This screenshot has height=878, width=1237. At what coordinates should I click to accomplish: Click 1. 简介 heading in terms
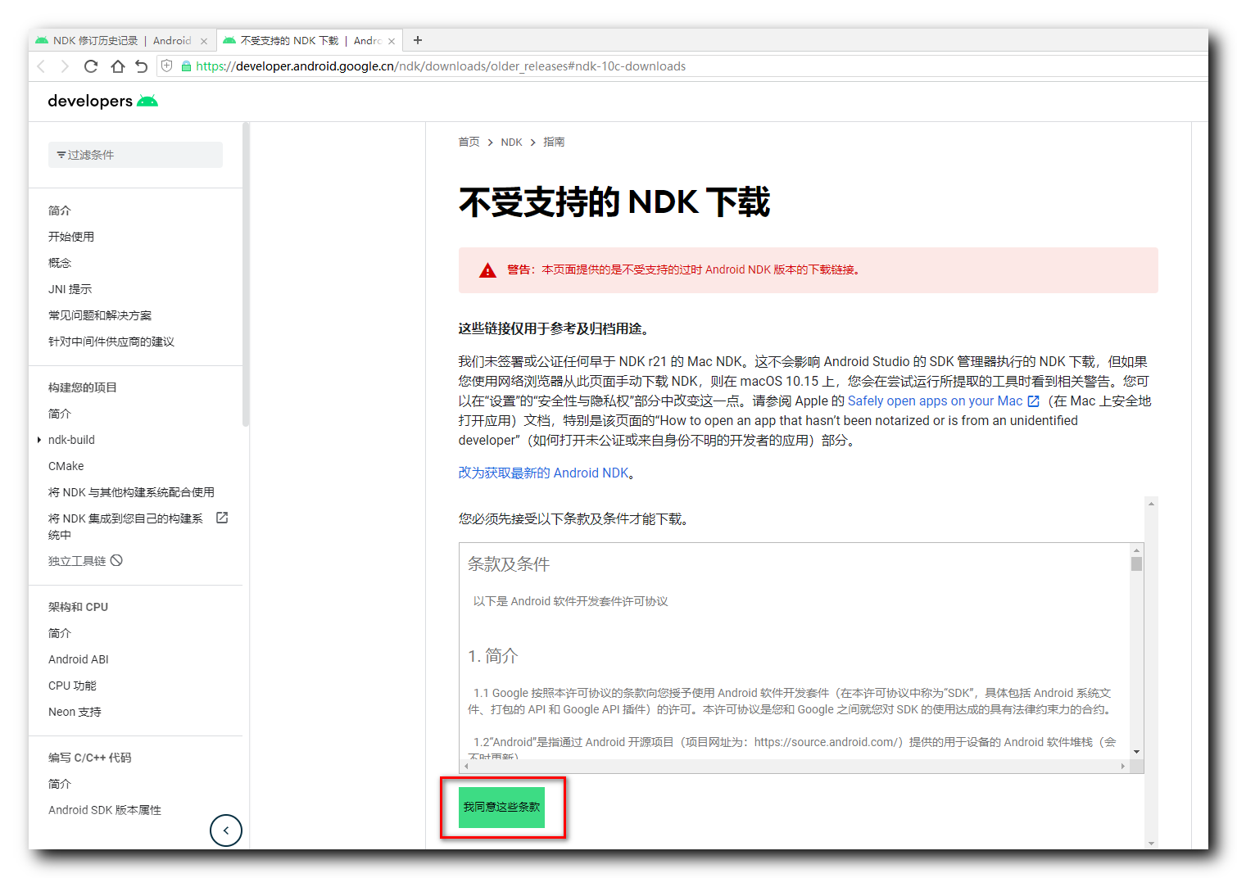tap(493, 656)
